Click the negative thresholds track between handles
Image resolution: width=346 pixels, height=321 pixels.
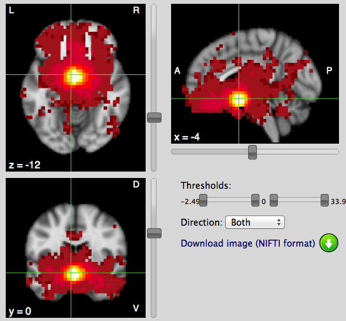click(229, 200)
